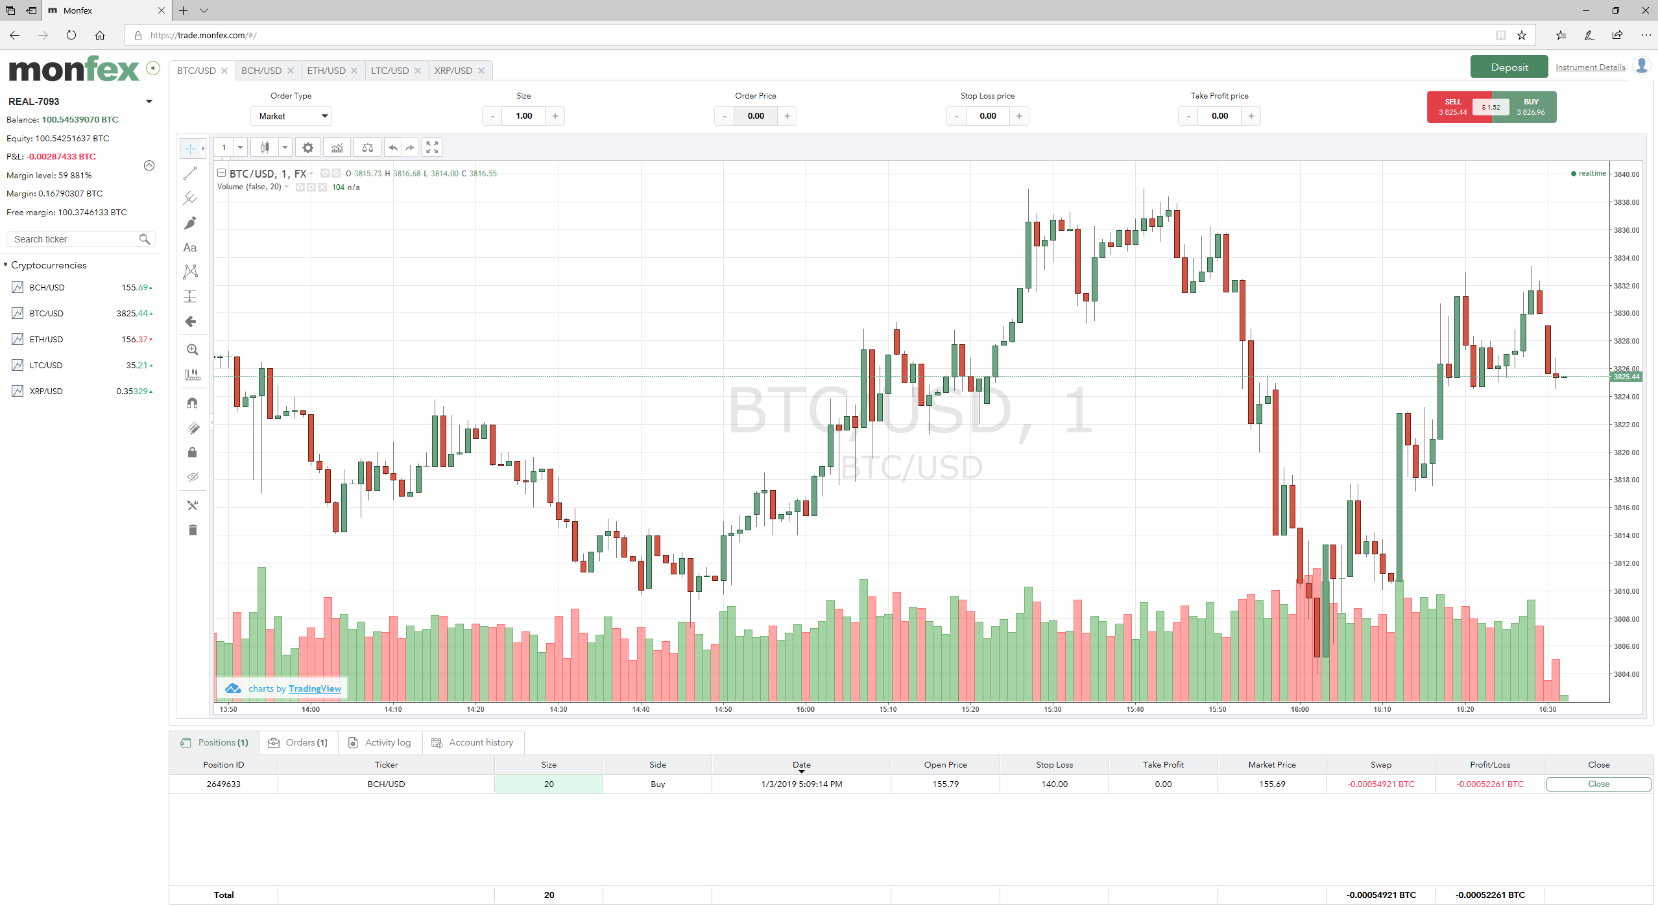Click the undo arrow in chart toolbar

[393, 148]
